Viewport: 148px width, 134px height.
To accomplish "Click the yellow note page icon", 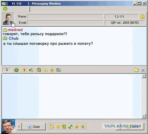I will pyautogui.click(x=136, y=70).
